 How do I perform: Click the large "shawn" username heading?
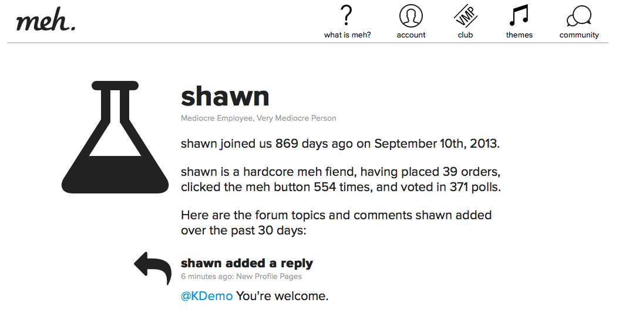(x=225, y=96)
